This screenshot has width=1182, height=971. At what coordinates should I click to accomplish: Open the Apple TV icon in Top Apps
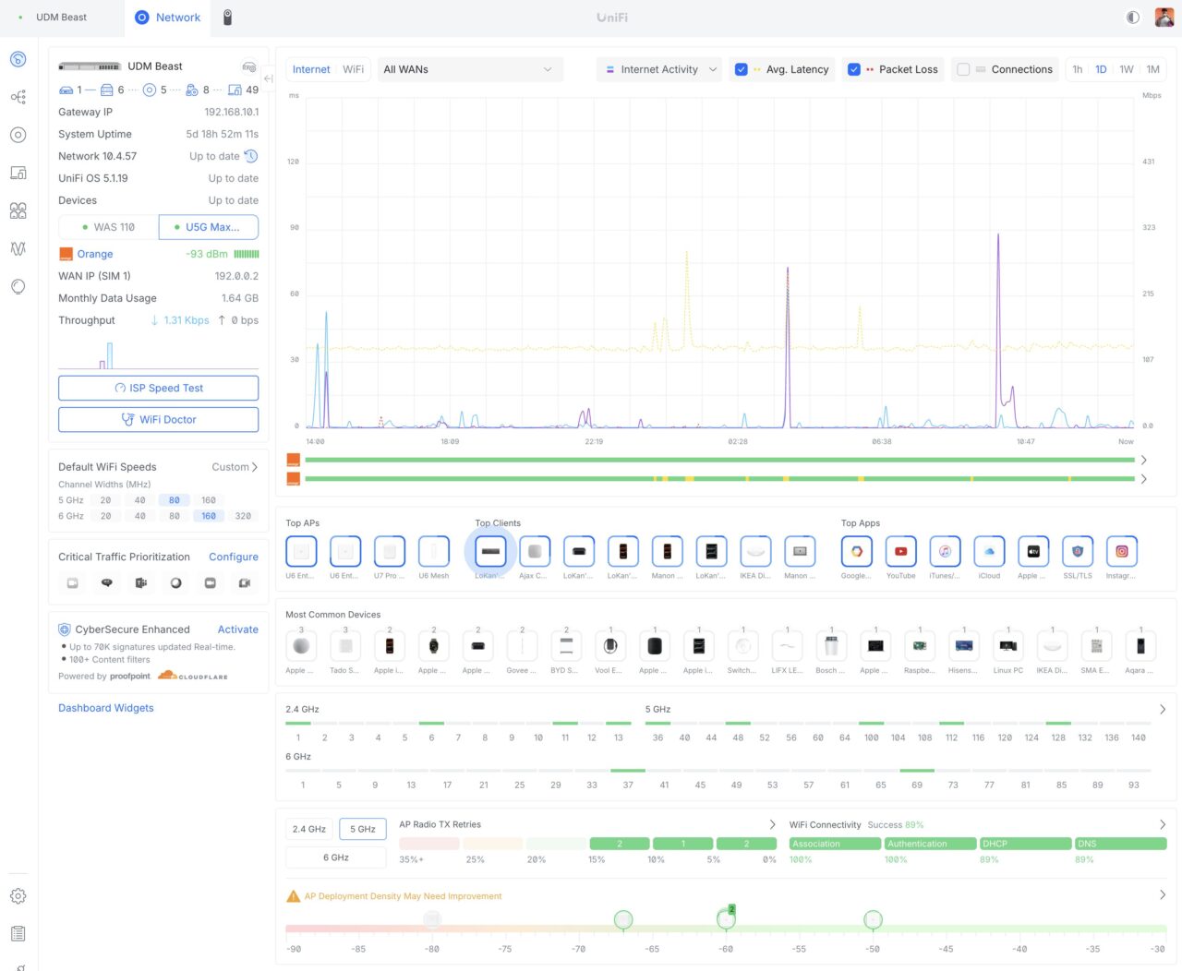pyautogui.click(x=1033, y=551)
